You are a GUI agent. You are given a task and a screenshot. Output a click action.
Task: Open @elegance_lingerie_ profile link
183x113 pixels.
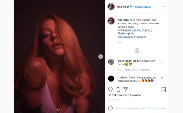pyautogui.click(x=140, y=30)
